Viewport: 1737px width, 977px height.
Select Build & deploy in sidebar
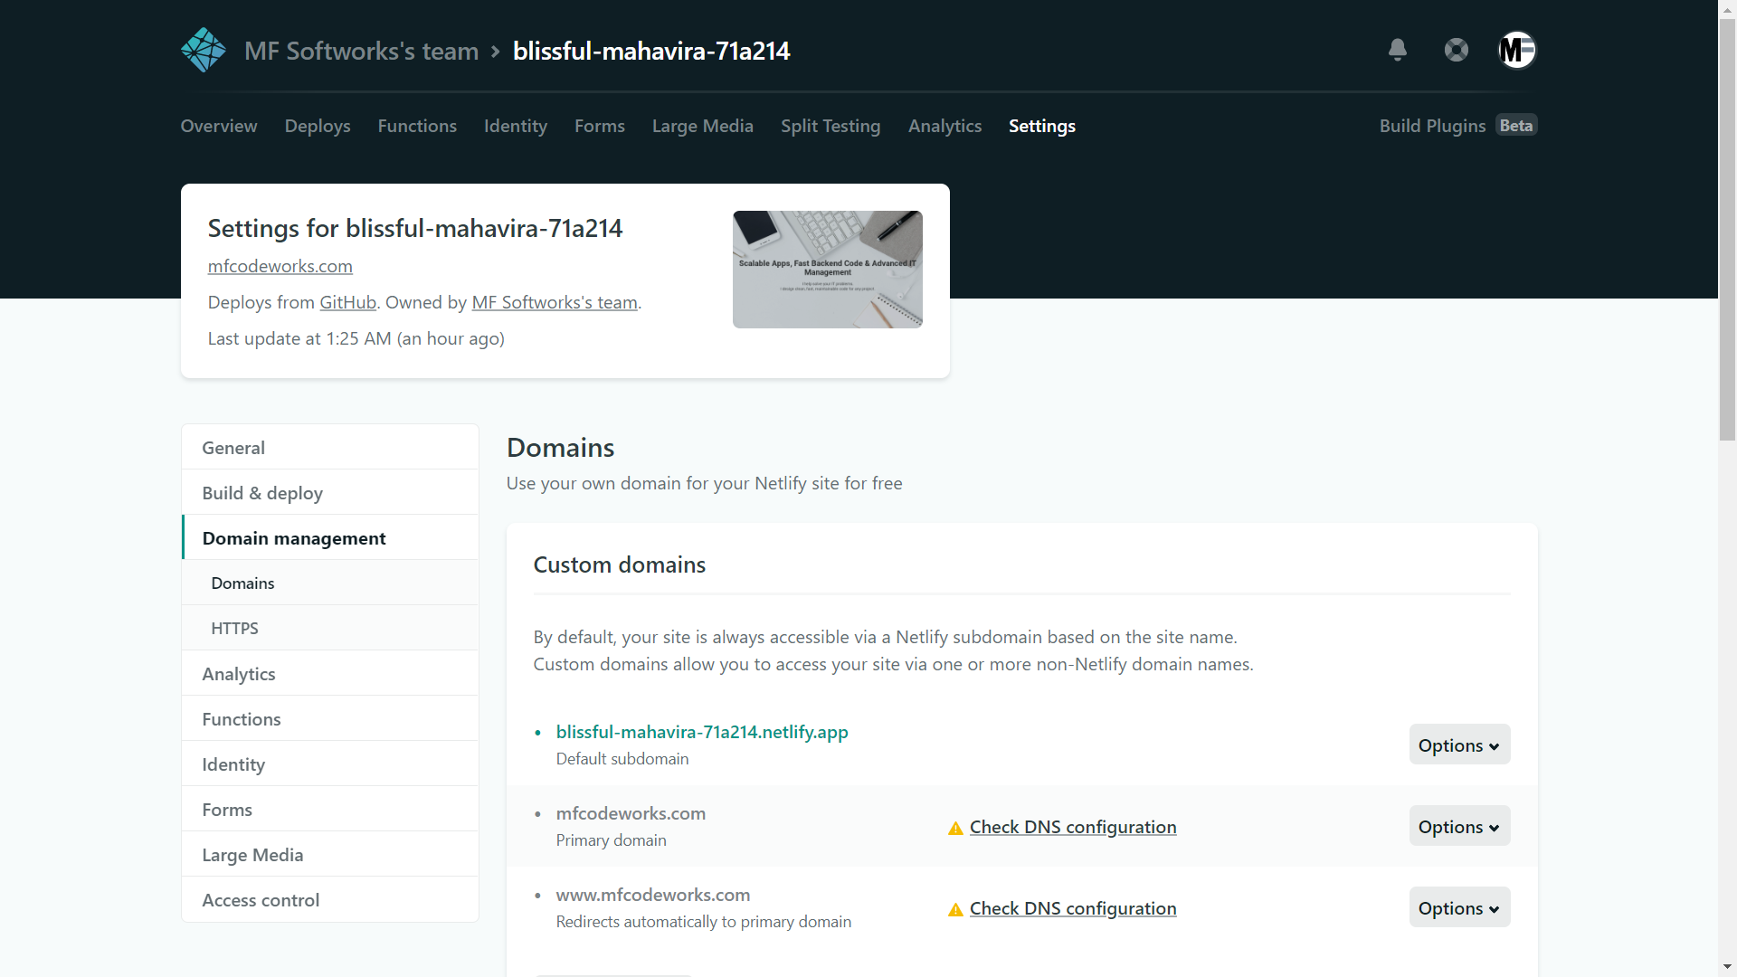[262, 493]
